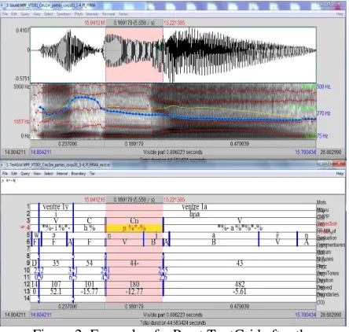Click the '1557 Hz' frequency readout beside the spectrogram
Screen dimensions: 349x332
(22, 122)
